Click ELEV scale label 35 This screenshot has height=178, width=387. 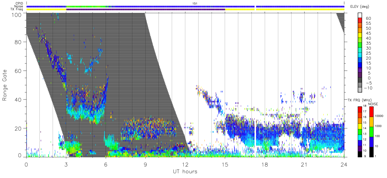pyautogui.click(x=368, y=43)
